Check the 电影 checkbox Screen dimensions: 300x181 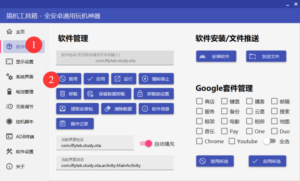point(224,121)
